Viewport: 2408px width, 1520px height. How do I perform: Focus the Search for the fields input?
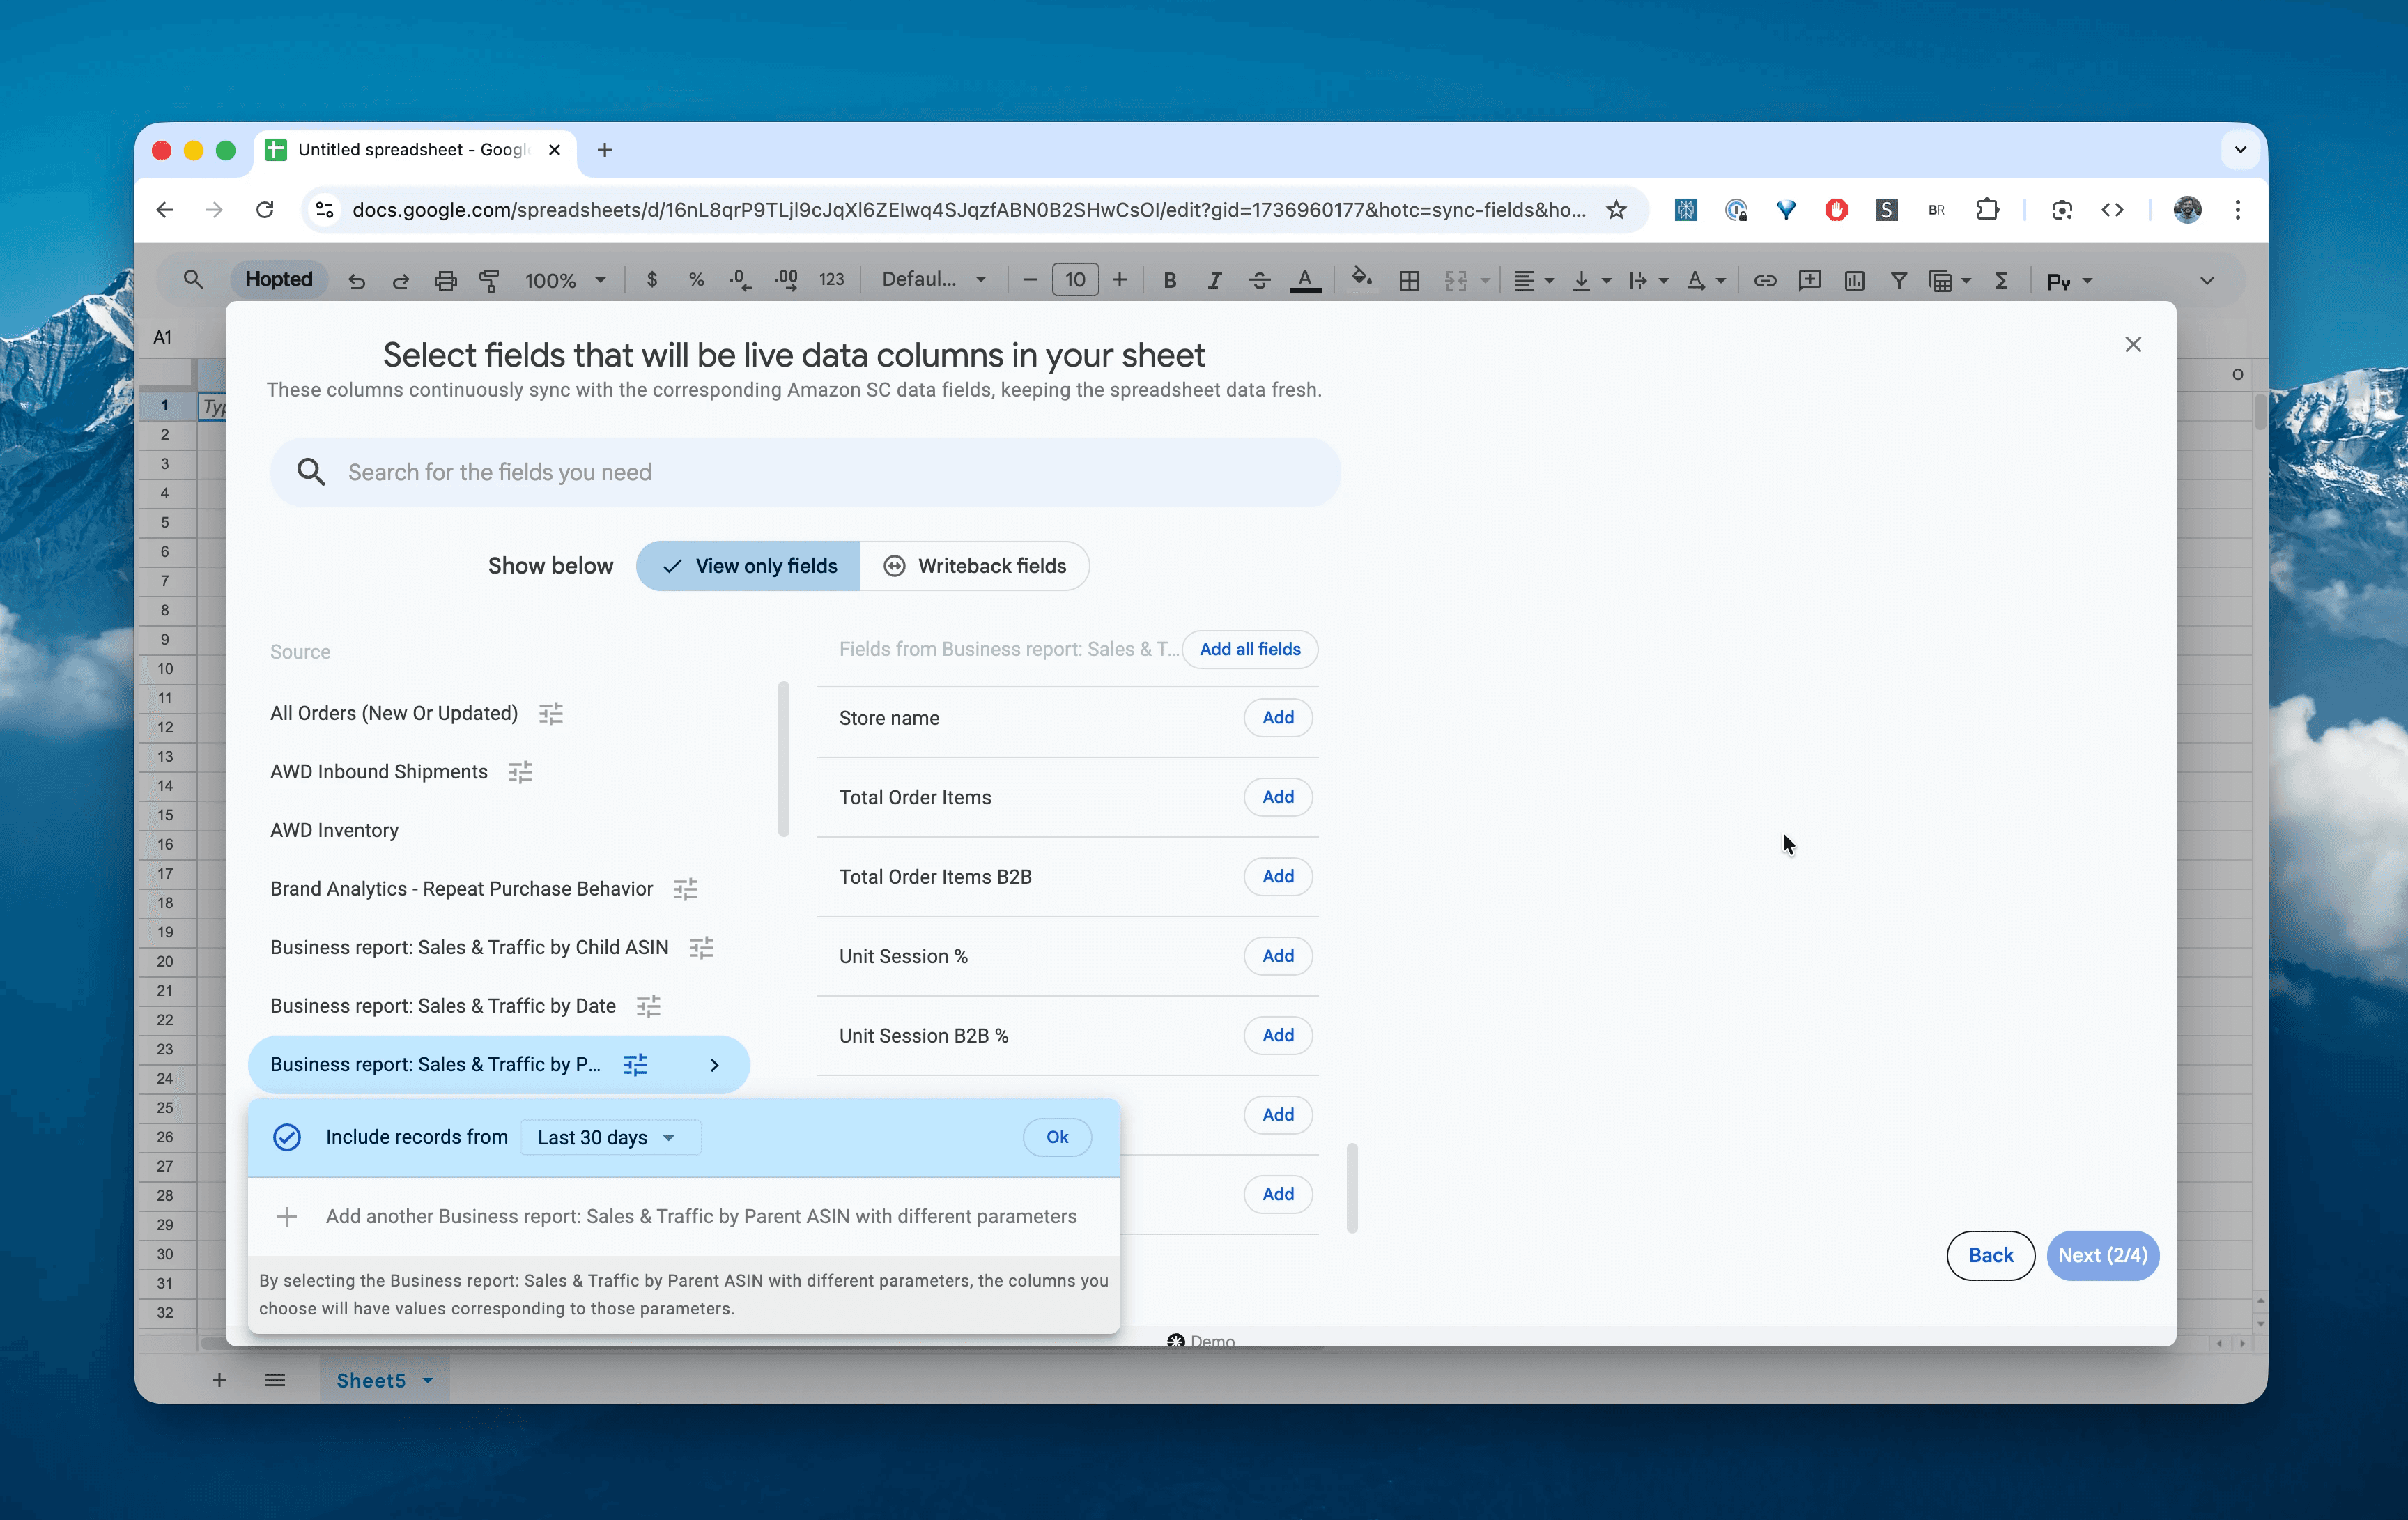coord(805,472)
